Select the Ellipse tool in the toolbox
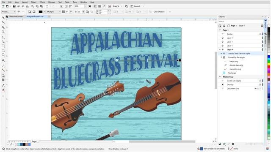Viewport: 271px width, 152px height. click(3, 51)
